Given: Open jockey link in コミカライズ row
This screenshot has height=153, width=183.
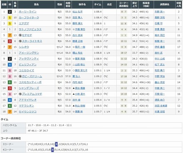Looking at the screenshot, I should coord(81,71).
